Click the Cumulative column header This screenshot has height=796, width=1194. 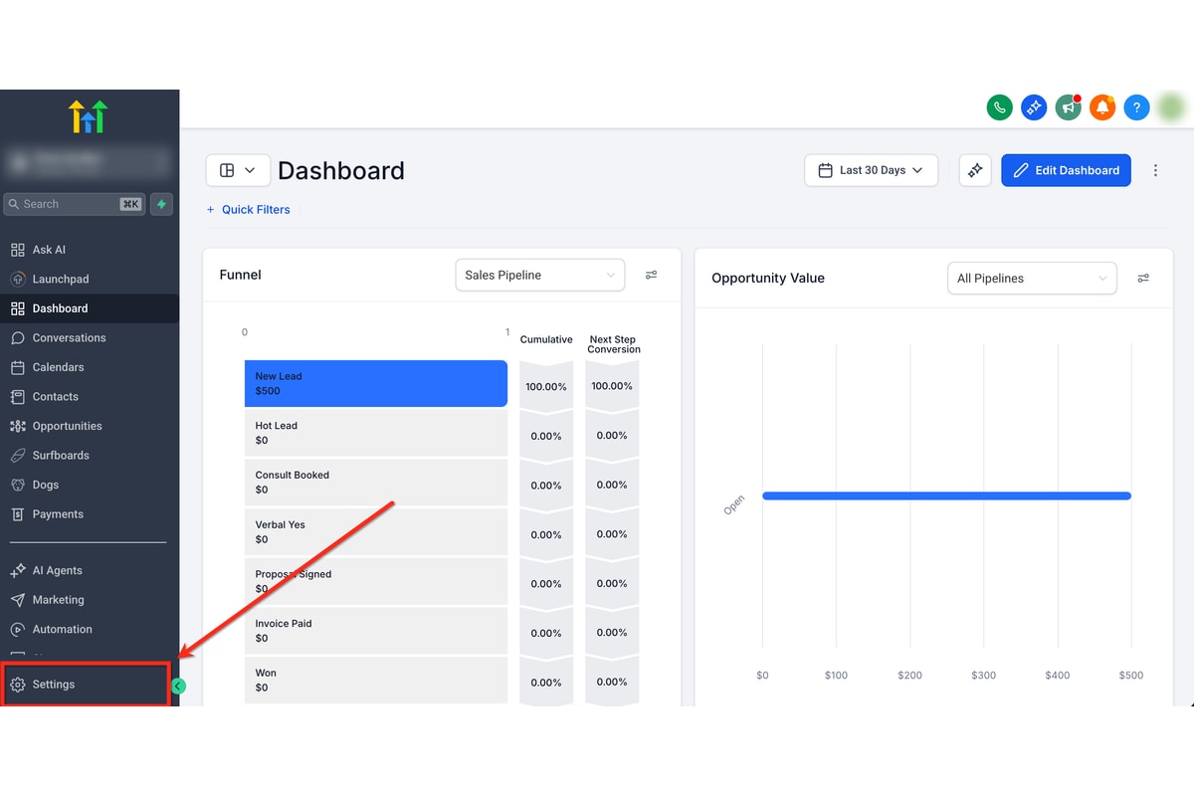[546, 339]
